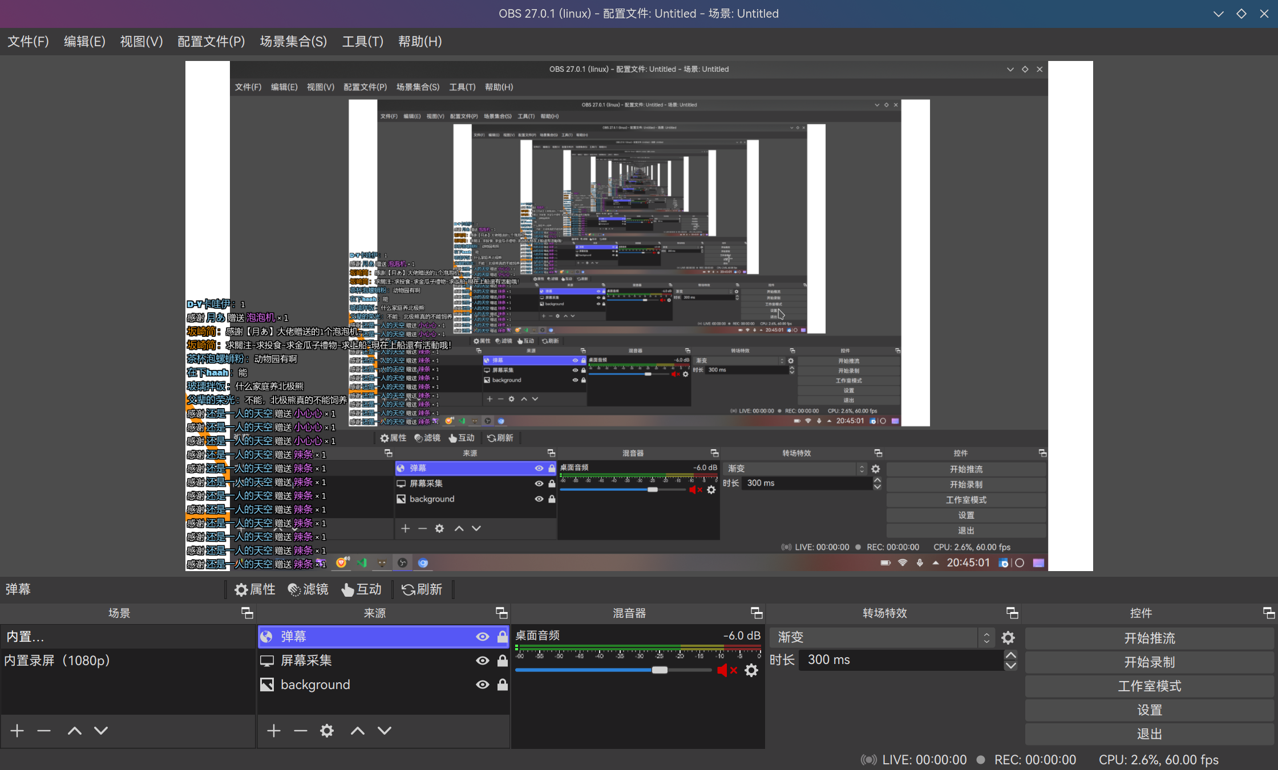The height and width of the screenshot is (770, 1278).
Task: Increase transition duration with the up stepper
Action: pos(1010,655)
